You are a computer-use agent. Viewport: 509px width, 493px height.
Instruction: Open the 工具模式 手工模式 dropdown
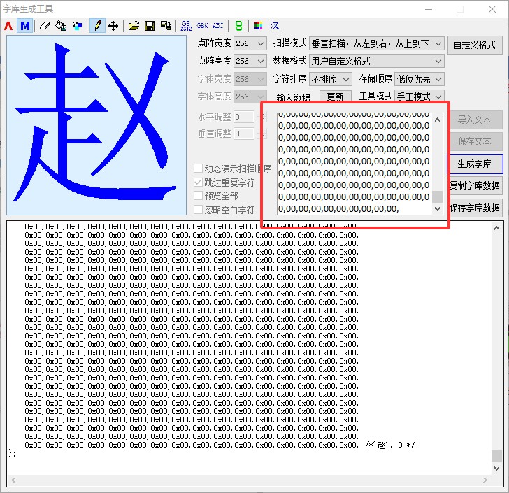420,96
